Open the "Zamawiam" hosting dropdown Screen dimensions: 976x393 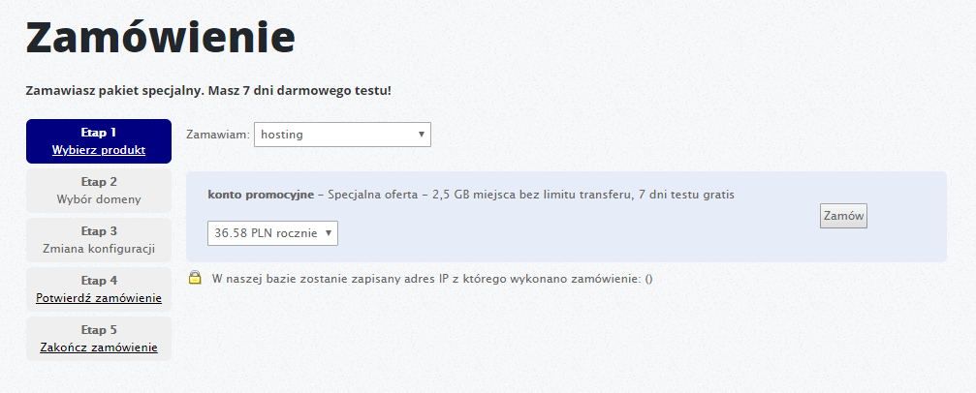342,135
